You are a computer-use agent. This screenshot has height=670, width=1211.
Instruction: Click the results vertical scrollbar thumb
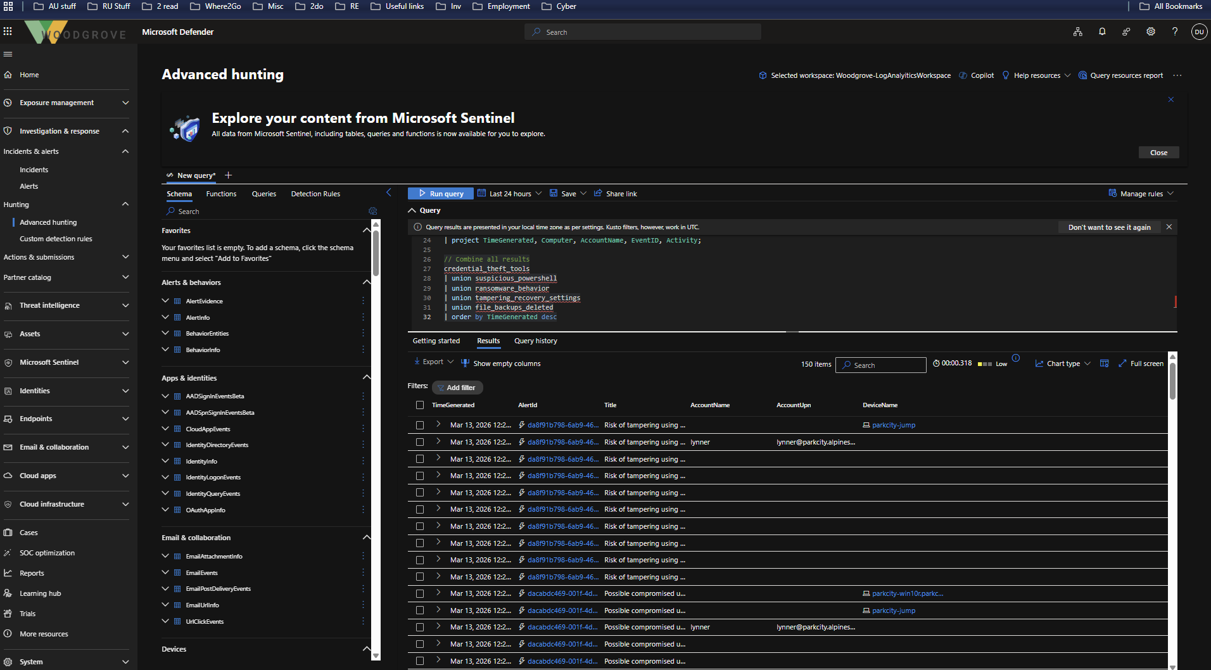(x=1172, y=380)
